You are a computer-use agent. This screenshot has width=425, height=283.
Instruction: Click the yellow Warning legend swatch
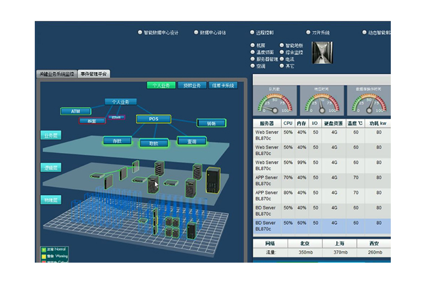44,256
